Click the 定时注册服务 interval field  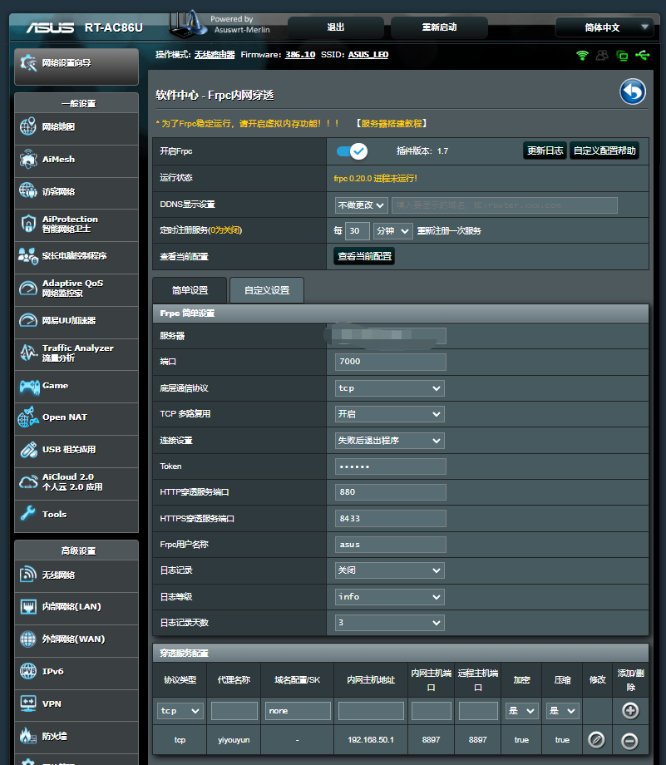click(358, 231)
